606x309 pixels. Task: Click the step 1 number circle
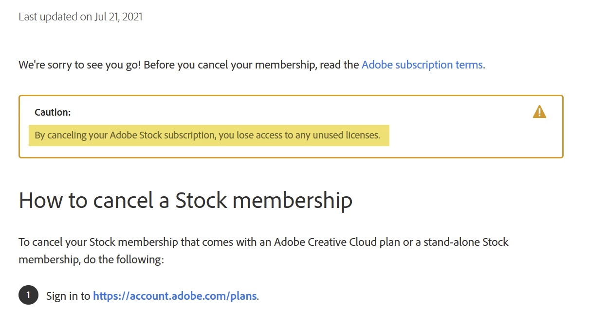pyautogui.click(x=28, y=295)
